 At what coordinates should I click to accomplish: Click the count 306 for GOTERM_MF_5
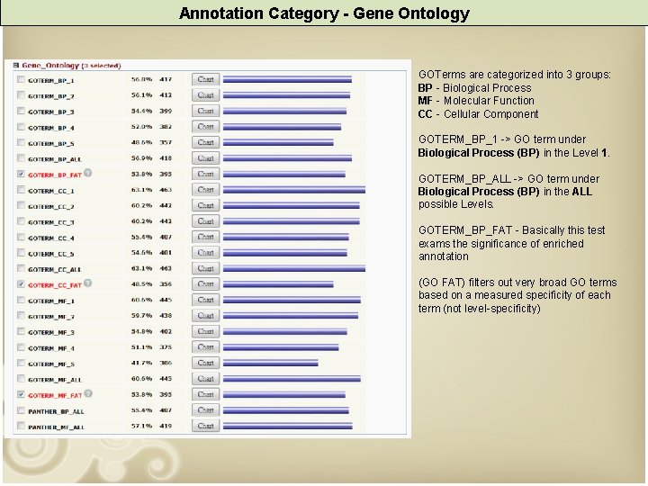coord(166,364)
